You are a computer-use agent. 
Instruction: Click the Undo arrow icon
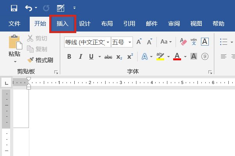(29, 8)
